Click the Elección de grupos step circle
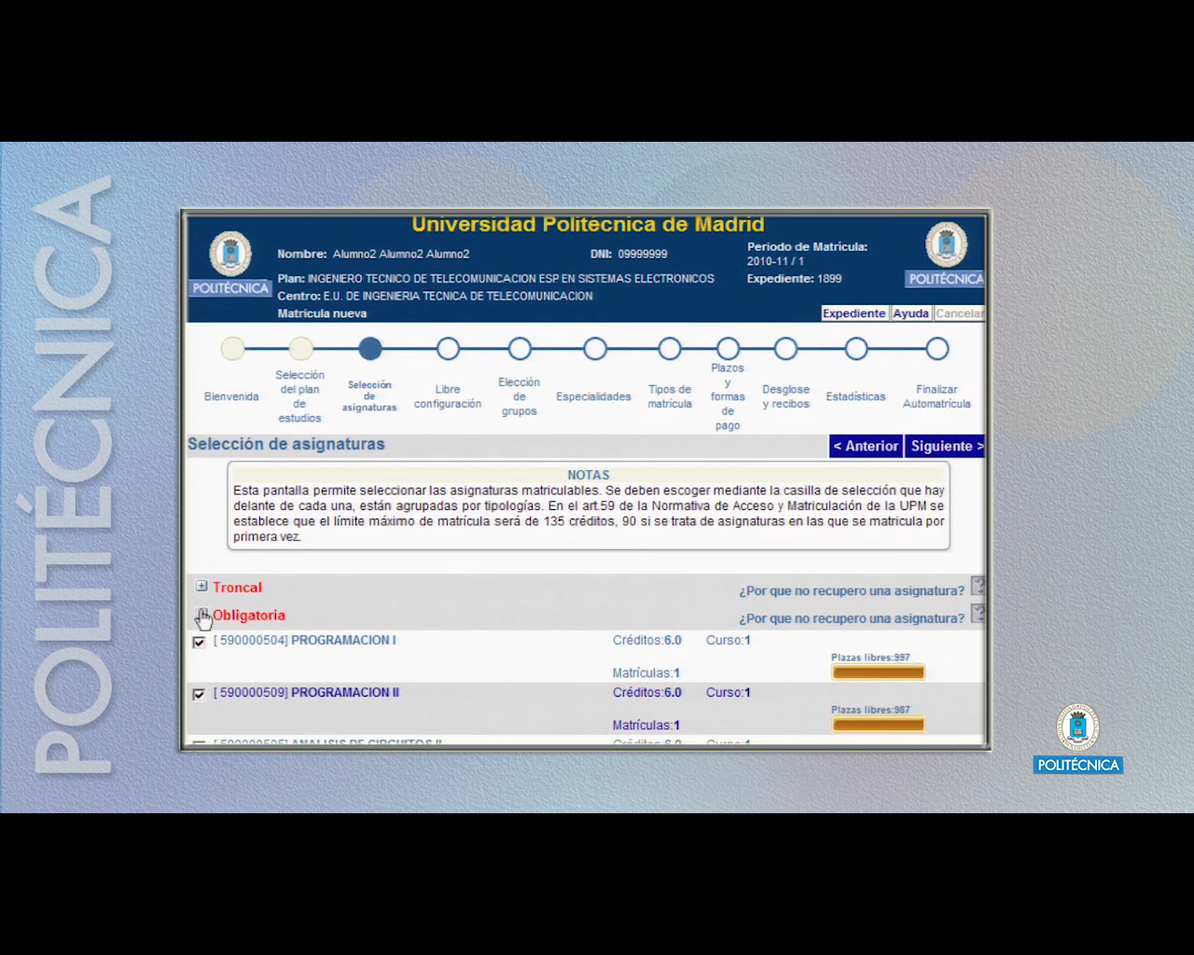Image resolution: width=1194 pixels, height=955 pixels. point(520,349)
